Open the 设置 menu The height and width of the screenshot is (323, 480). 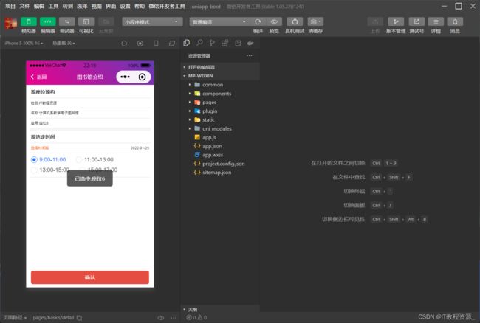point(125,6)
